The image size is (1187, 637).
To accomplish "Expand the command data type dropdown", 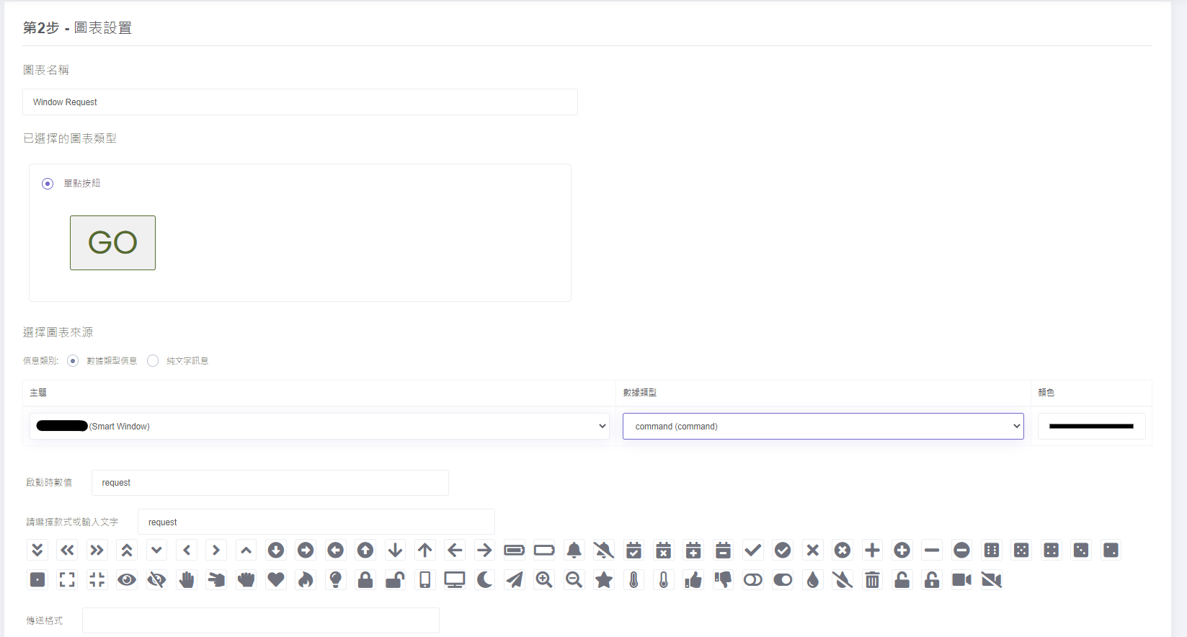I will pos(822,427).
